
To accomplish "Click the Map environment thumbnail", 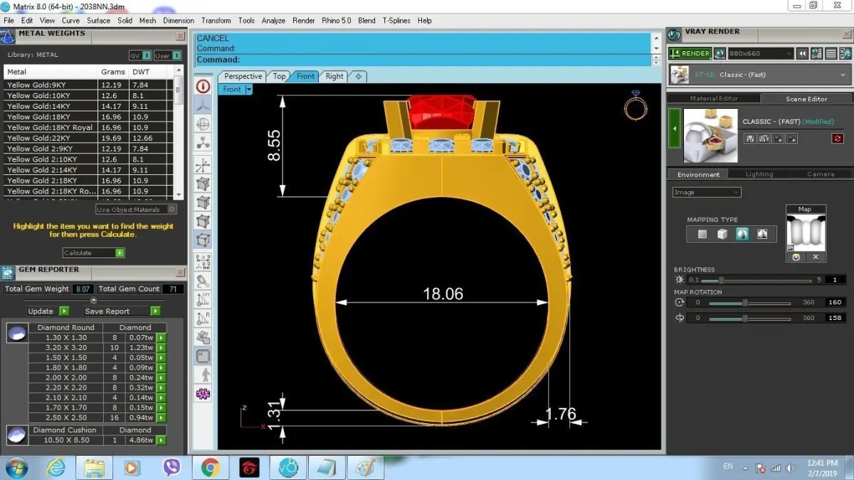I will click(x=805, y=233).
